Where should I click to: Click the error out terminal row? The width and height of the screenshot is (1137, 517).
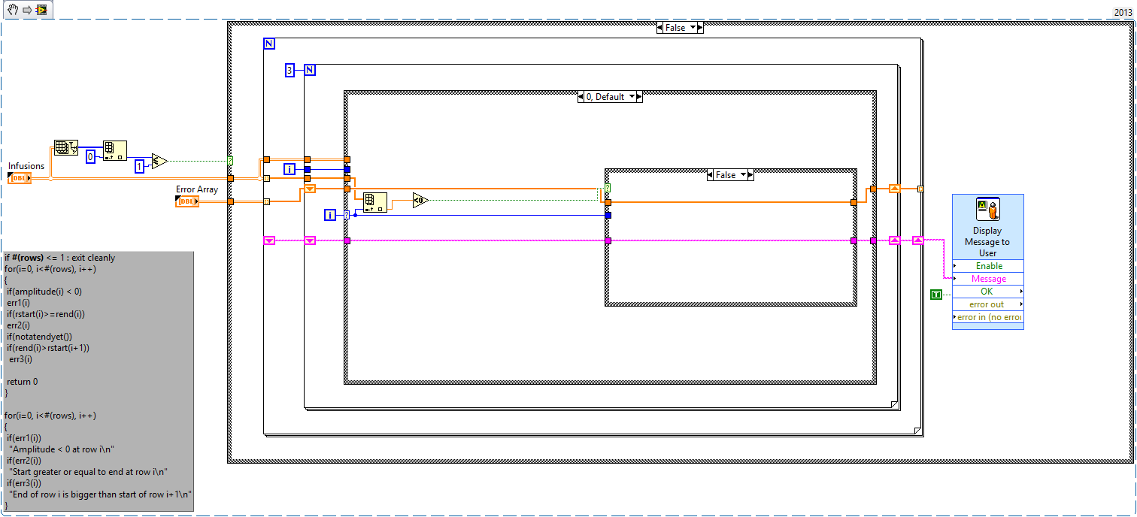point(988,304)
